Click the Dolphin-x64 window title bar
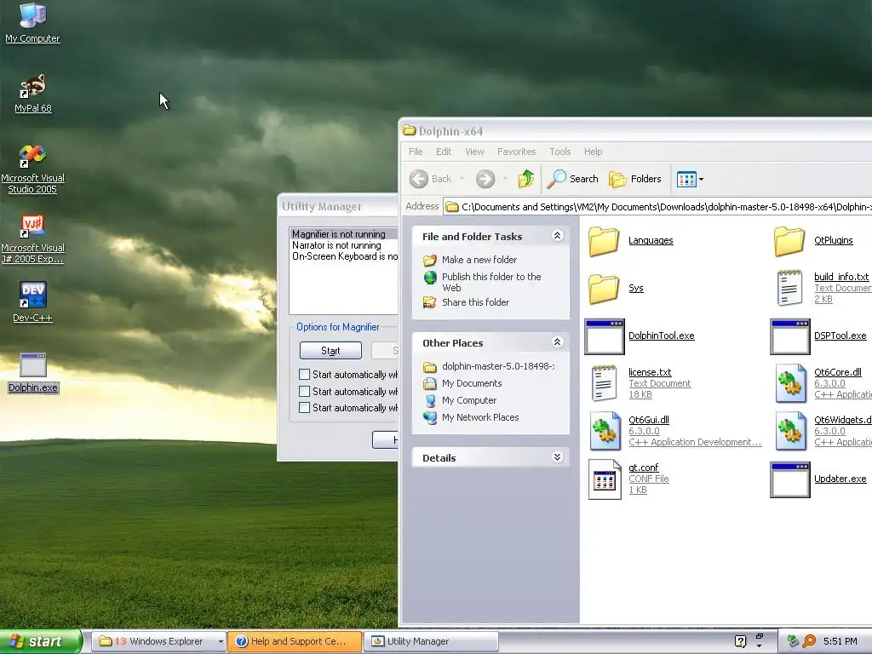Screen dimensions: 872x654 635,130
